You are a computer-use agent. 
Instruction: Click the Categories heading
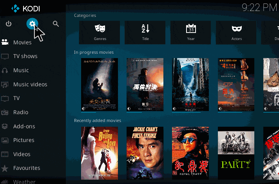pos(85,15)
